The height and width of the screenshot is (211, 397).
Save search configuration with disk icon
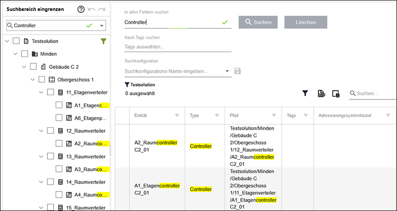point(238,71)
